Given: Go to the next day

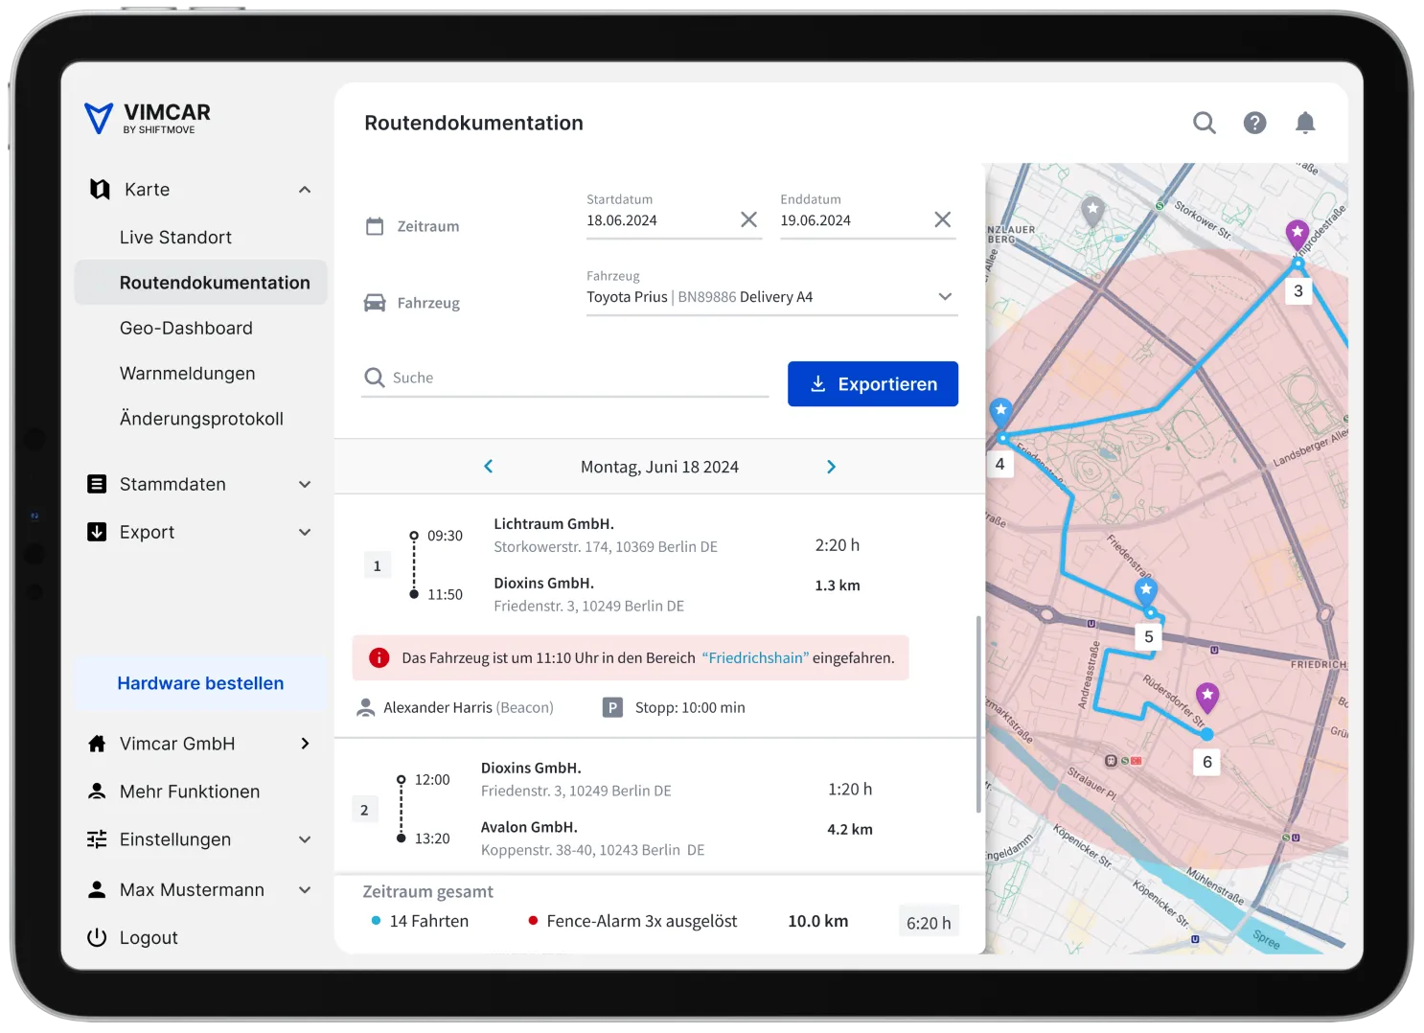Looking at the screenshot, I should 831,467.
